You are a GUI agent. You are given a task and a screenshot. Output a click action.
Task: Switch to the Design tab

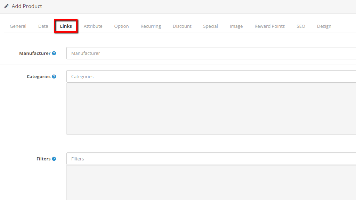tap(324, 26)
